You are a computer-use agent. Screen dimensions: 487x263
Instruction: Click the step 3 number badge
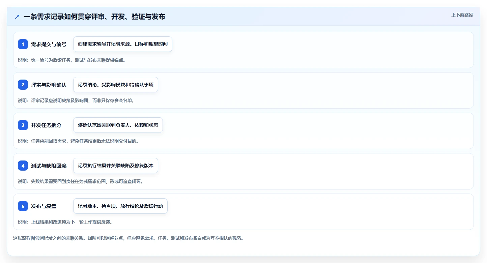[x=23, y=125]
